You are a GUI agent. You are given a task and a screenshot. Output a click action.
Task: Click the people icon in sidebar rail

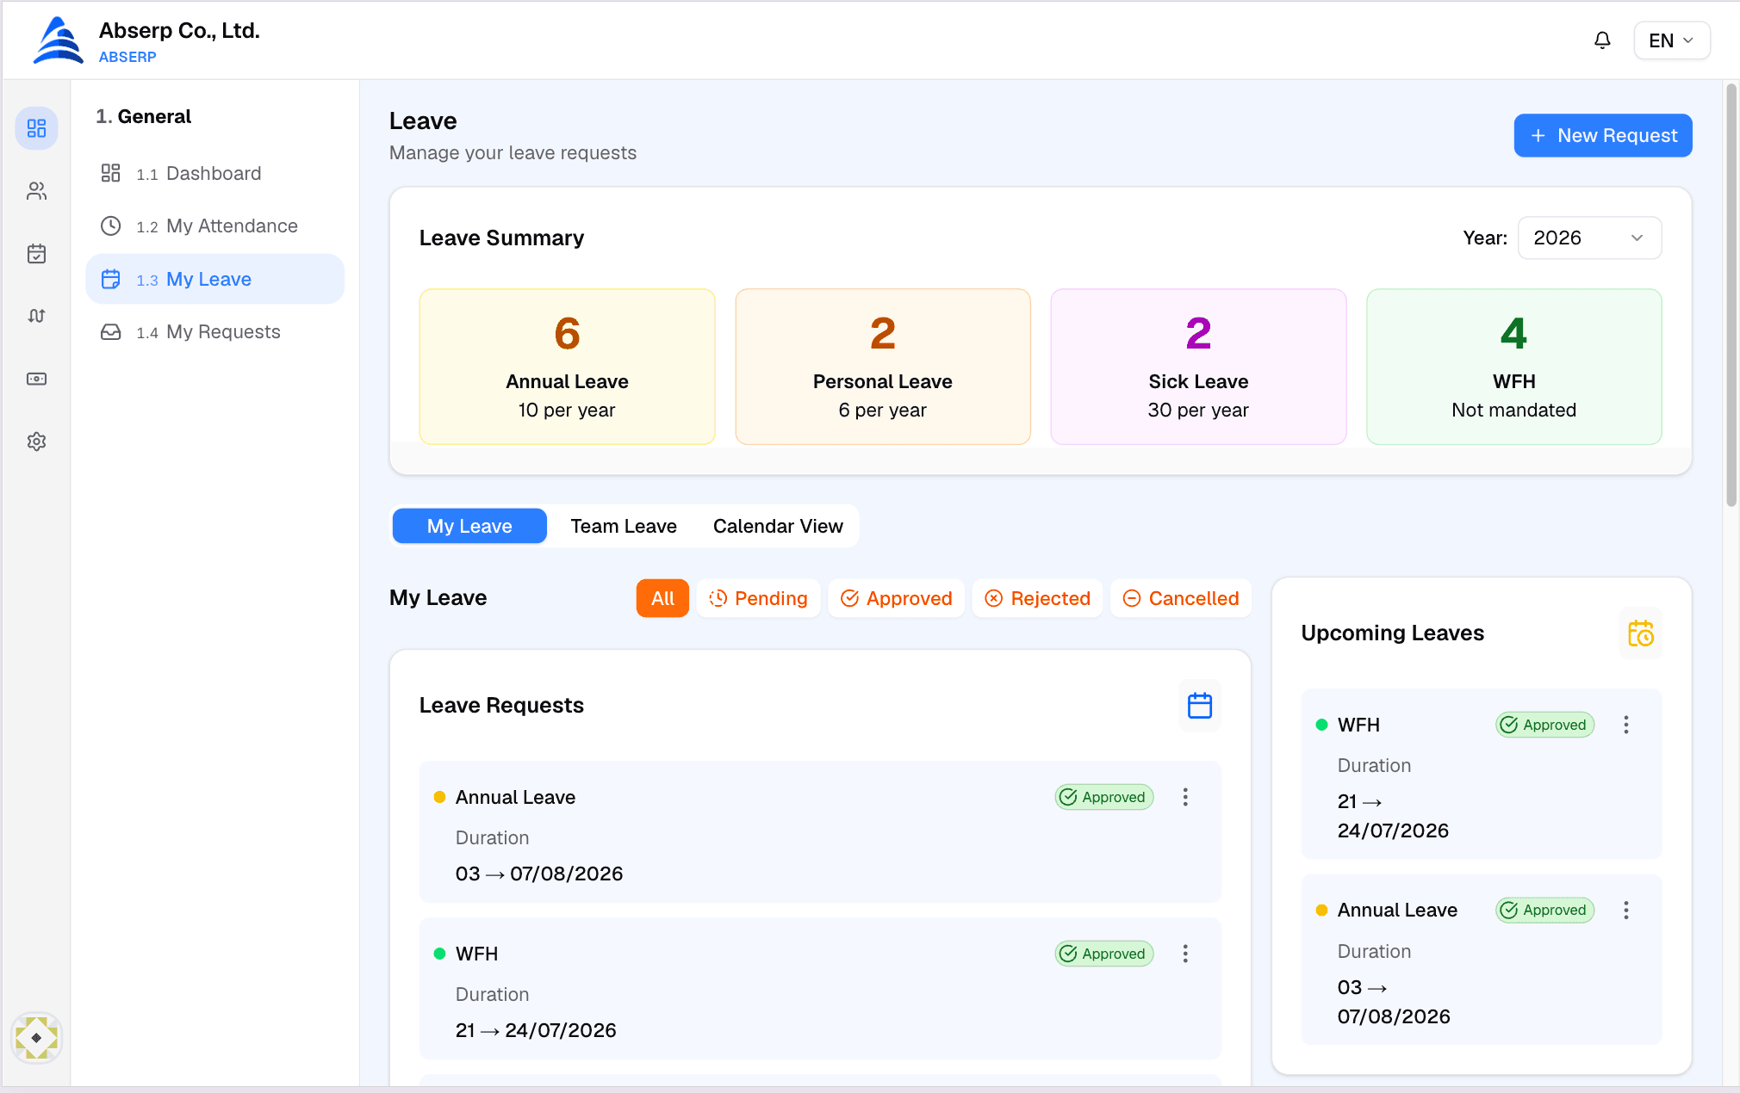(36, 191)
